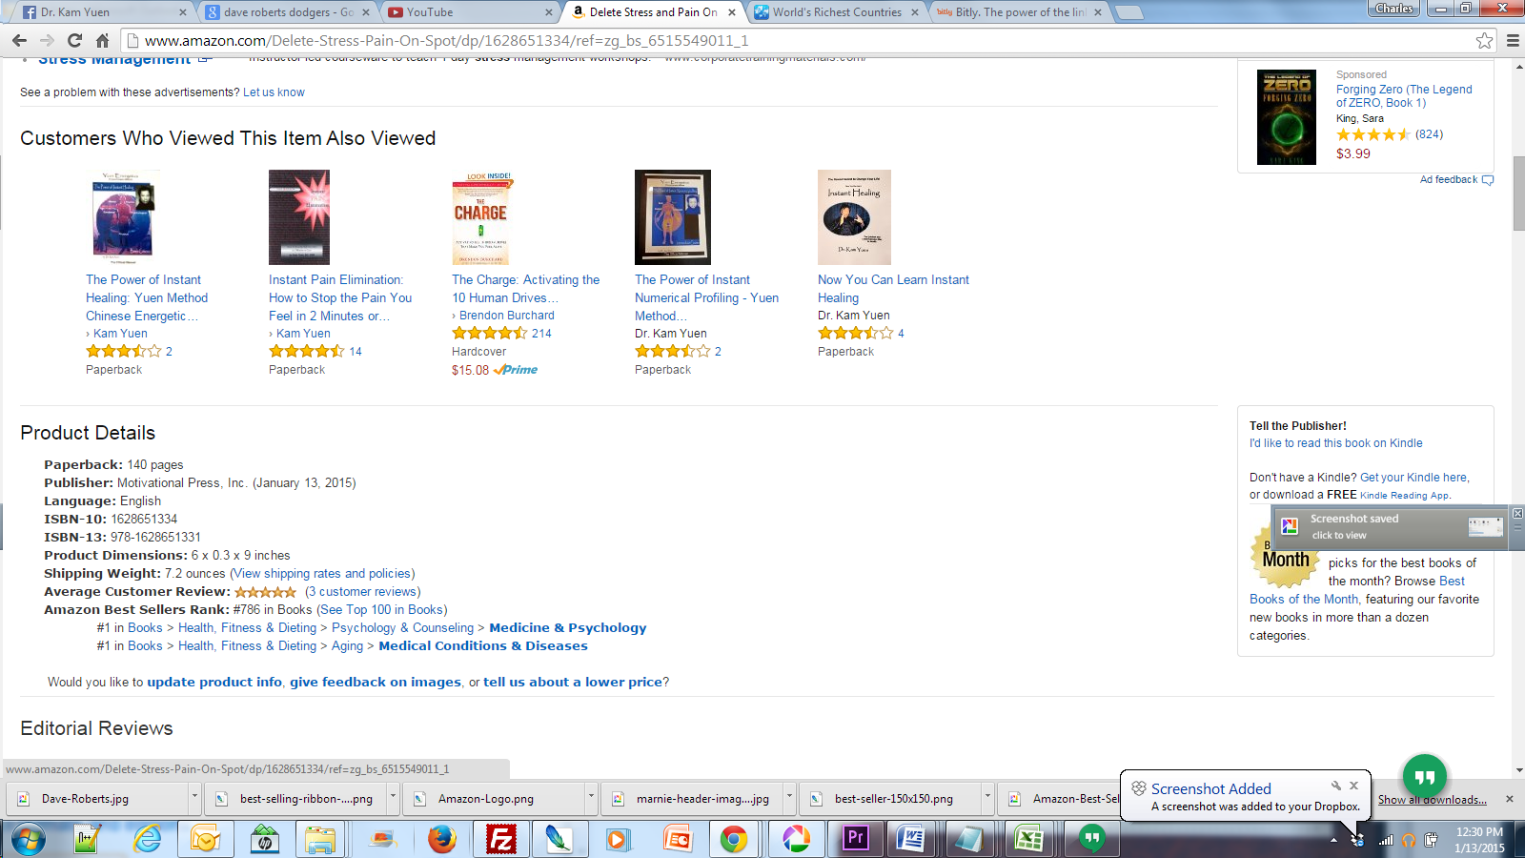
Task: Open Firefox from the taskbar
Action: 441,839
